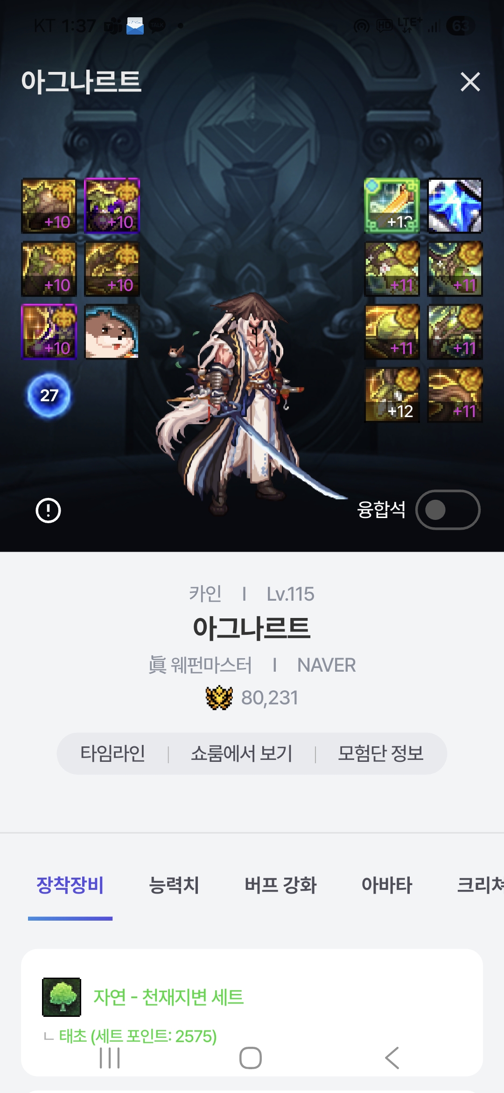Viewport: 504px width, 1093px height.
Task: Close the 아그나르트 character panel
Action: click(470, 82)
